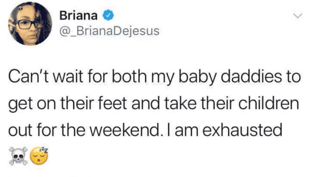Click the zzz on sleeping emoji

tap(44, 150)
